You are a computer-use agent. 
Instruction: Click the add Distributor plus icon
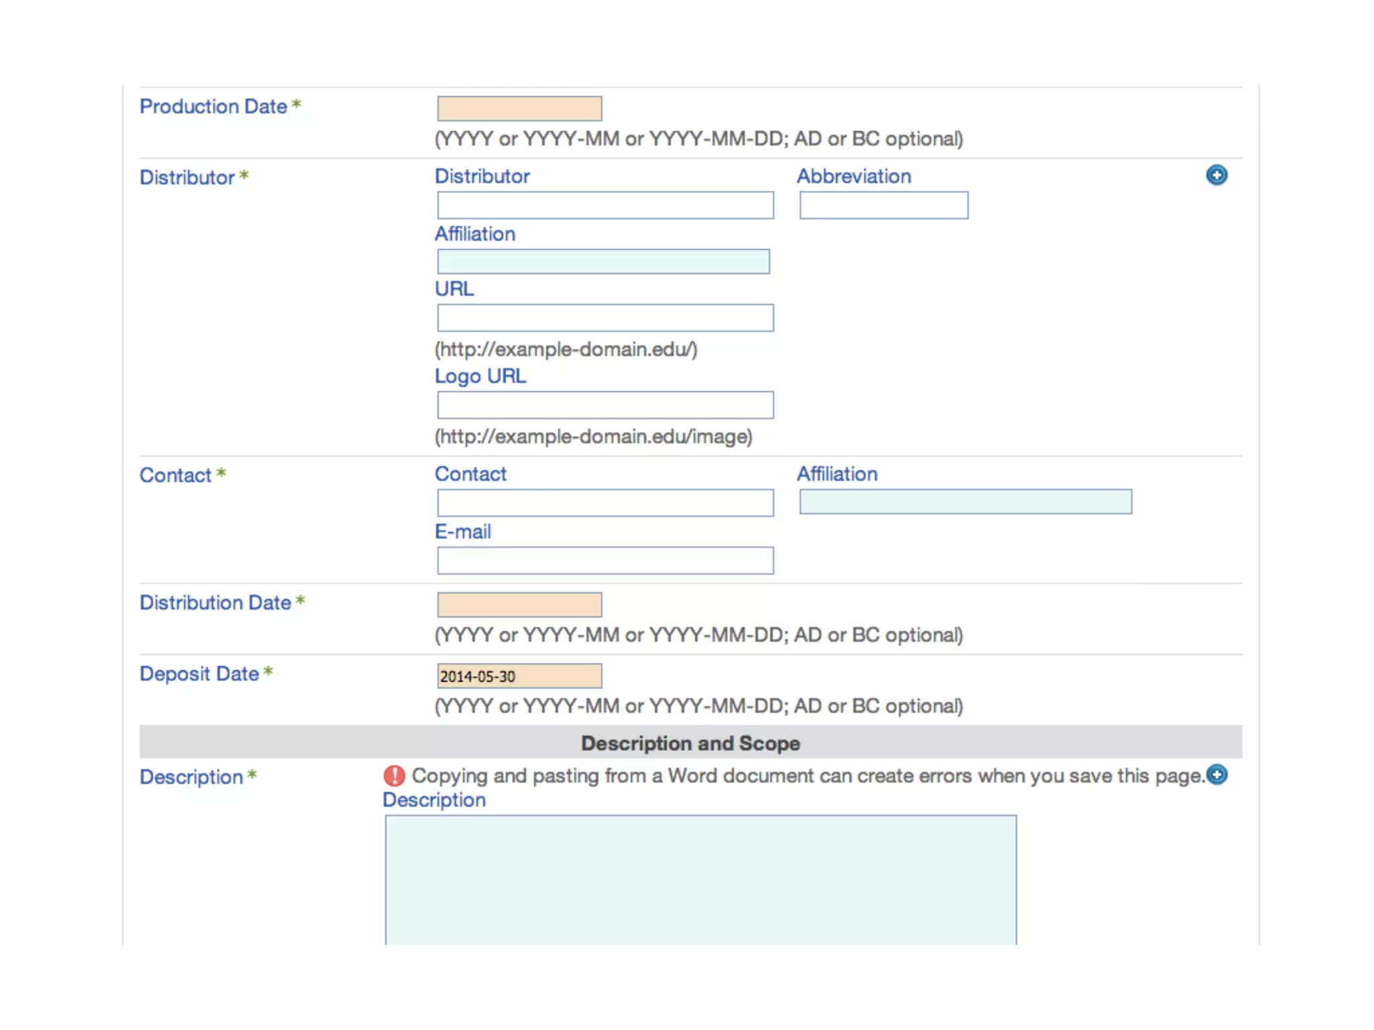tap(1216, 175)
